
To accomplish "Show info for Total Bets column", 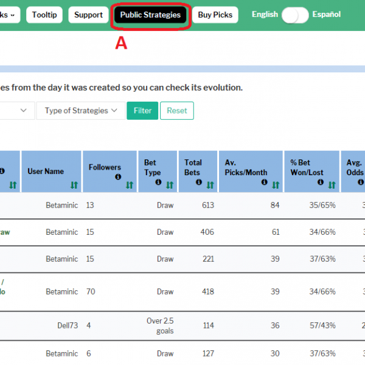I will click(200, 182).
